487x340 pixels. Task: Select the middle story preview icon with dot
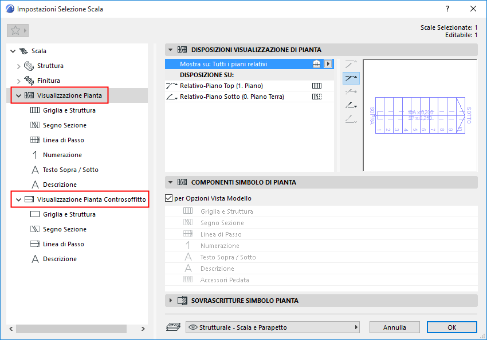pyautogui.click(x=351, y=91)
